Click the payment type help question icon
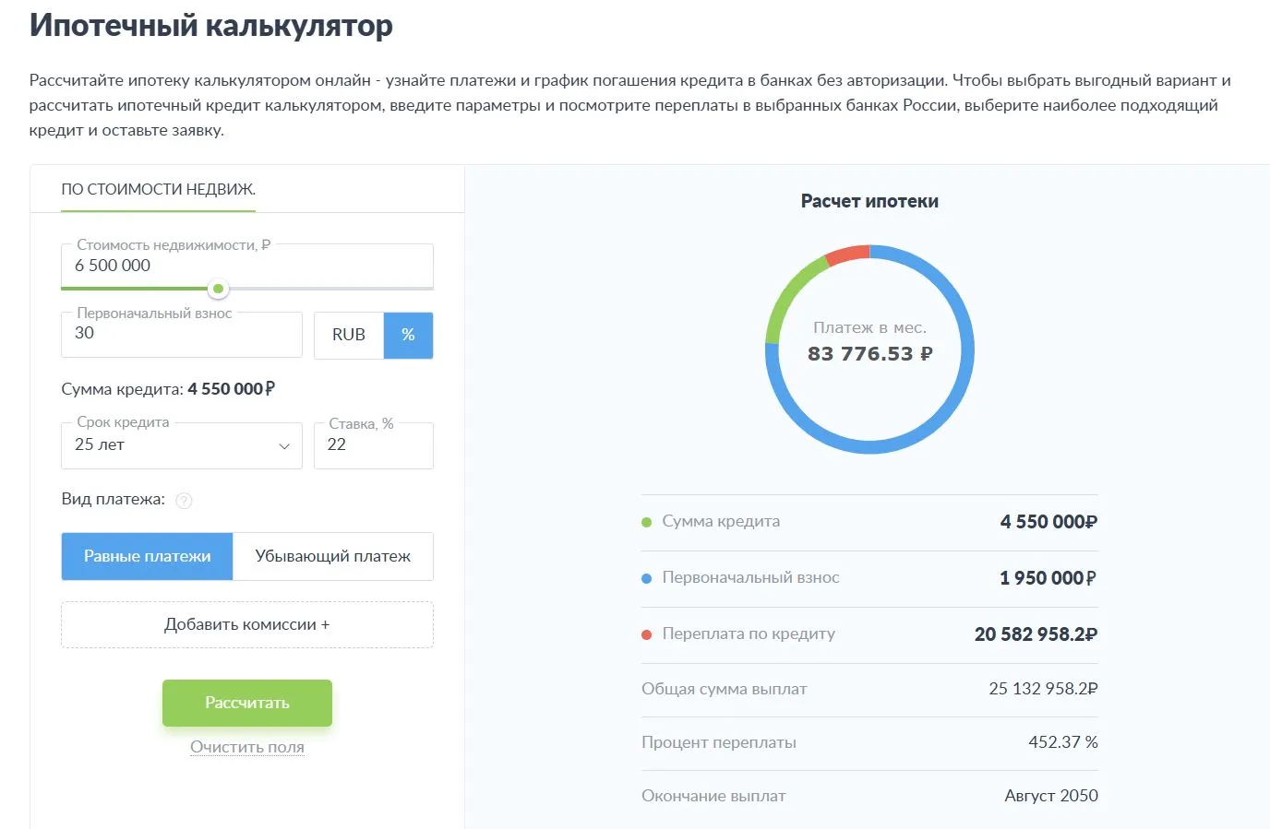 (x=184, y=501)
